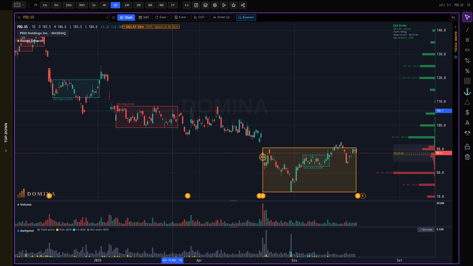Click the DELAY 15m status badge

point(151,27)
